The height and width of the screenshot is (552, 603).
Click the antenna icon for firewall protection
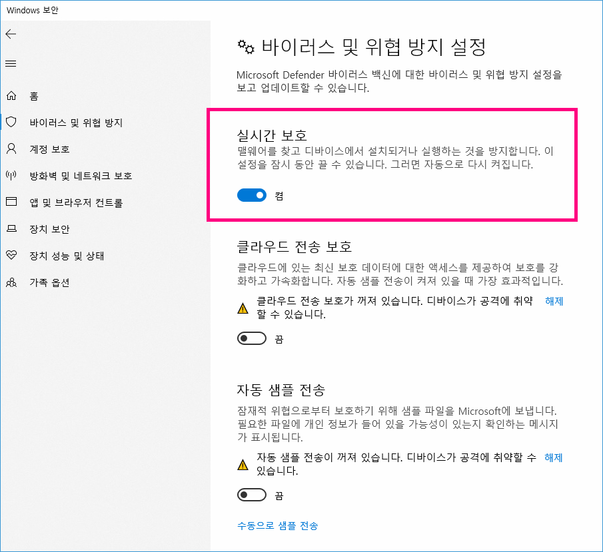coord(11,175)
